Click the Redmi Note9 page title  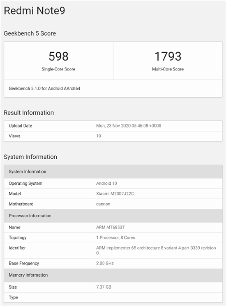(x=35, y=11)
